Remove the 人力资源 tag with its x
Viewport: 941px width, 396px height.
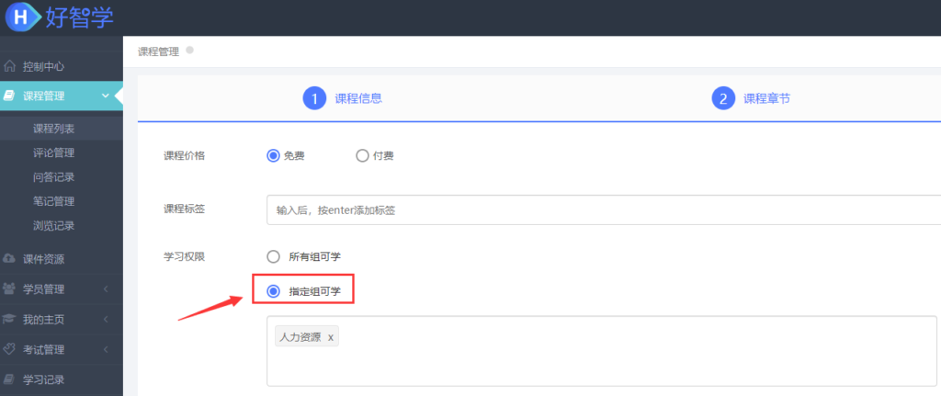tap(330, 337)
